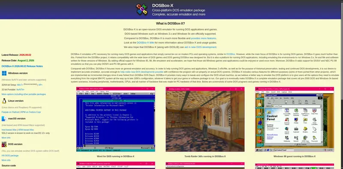Click the macOS Finder icon
Viewport: 343px width, 169px height.
point(4,119)
